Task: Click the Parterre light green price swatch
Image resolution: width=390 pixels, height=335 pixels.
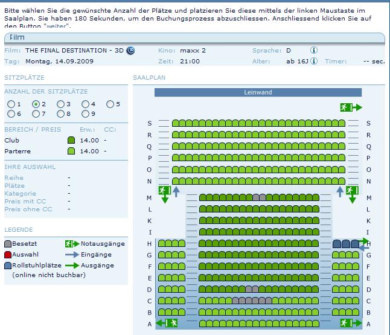Action: 71,151
